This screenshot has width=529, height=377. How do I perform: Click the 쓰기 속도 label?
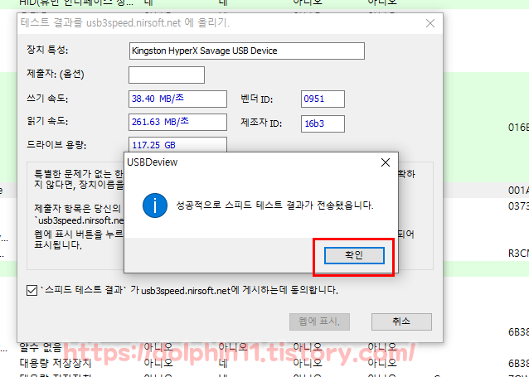pos(47,99)
